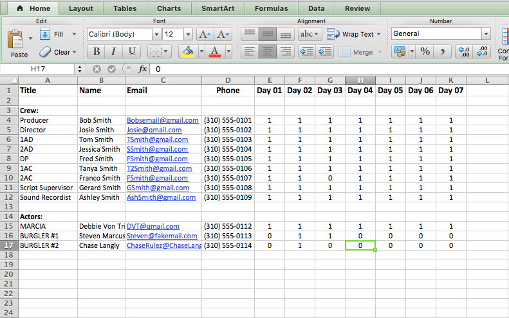Increase font size with large A icon

click(205, 34)
